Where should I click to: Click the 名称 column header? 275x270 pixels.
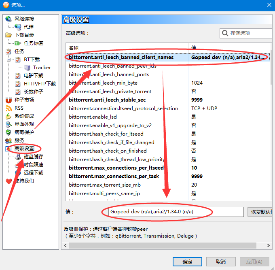coord(74,48)
